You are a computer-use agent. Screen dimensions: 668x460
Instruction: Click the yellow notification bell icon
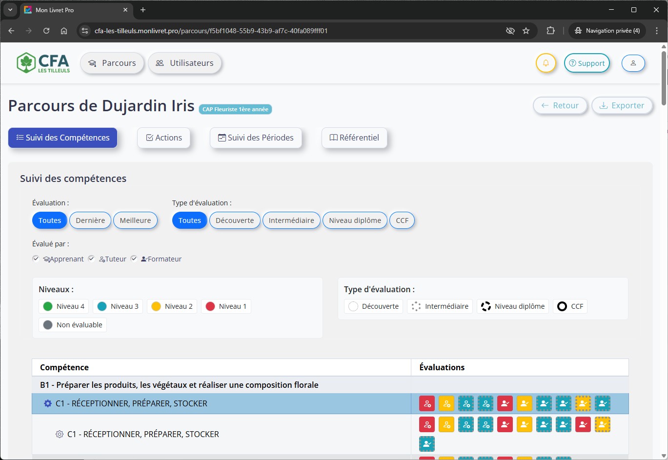[x=546, y=63]
